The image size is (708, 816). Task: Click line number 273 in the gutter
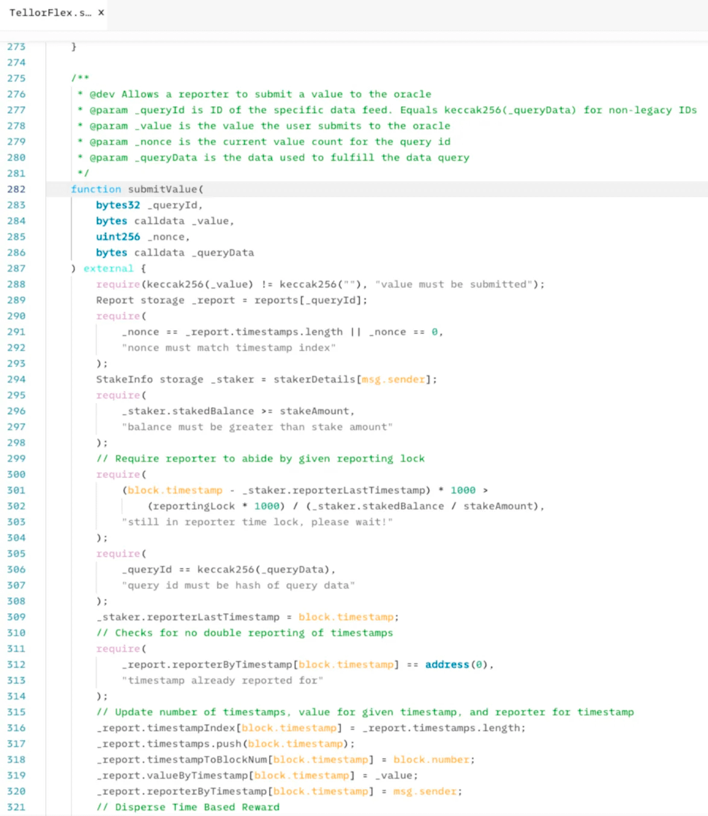tap(16, 46)
